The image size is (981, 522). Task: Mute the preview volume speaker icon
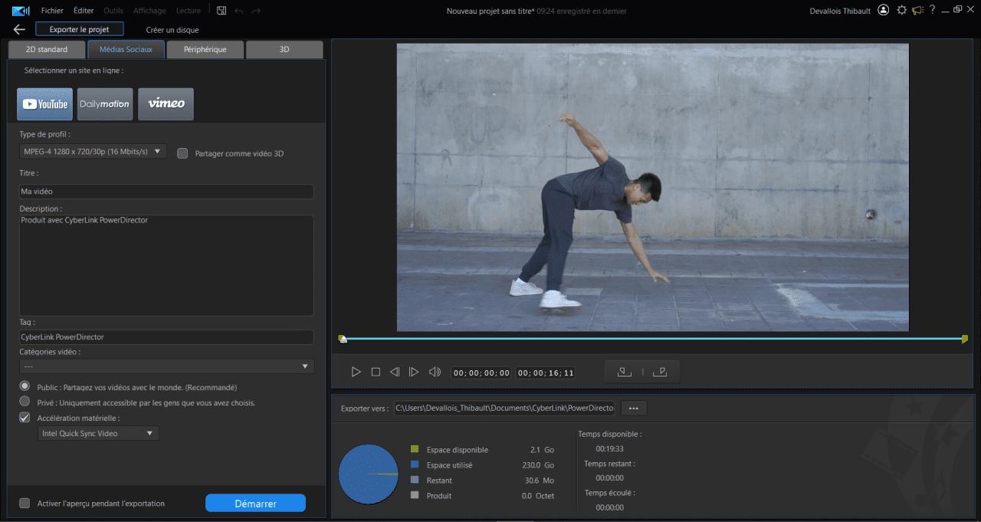click(435, 372)
